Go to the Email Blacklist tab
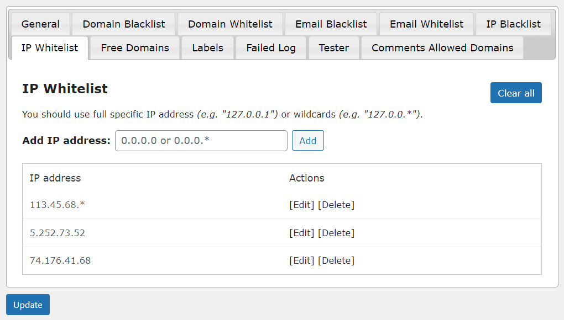 331,24
